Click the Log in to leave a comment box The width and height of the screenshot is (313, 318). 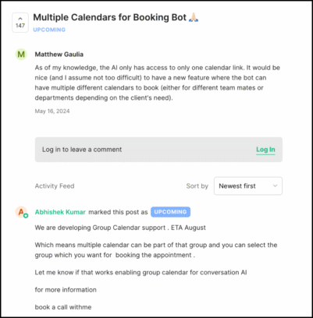click(158, 150)
